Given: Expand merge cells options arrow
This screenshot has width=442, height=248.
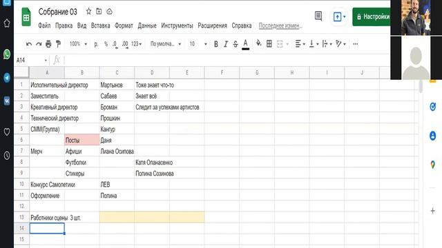Looking at the screenshot, I should click(287, 44).
